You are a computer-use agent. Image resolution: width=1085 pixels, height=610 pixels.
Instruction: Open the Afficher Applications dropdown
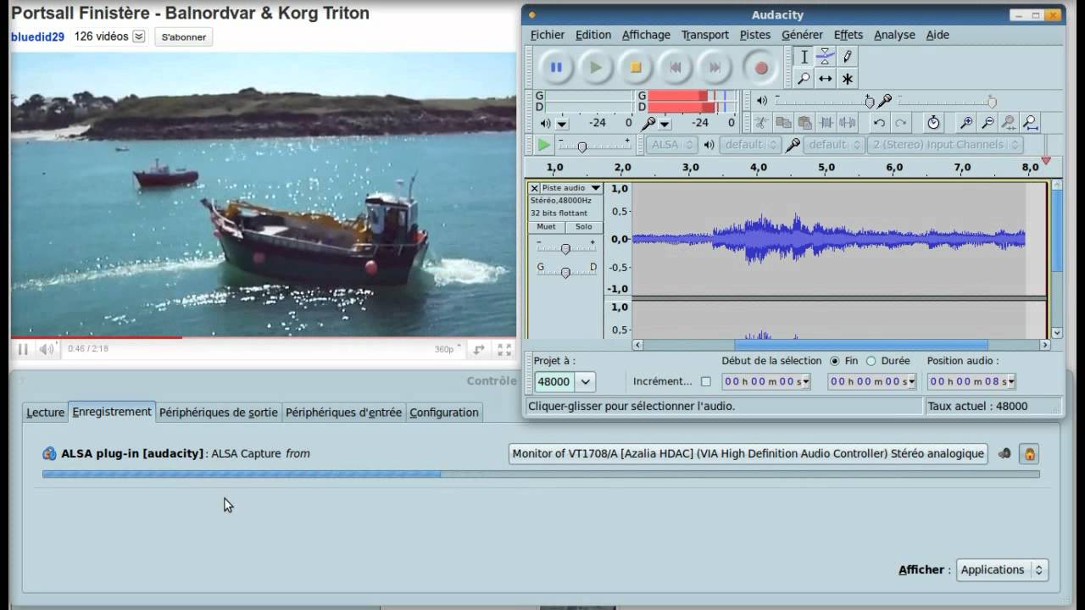pos(1002,570)
